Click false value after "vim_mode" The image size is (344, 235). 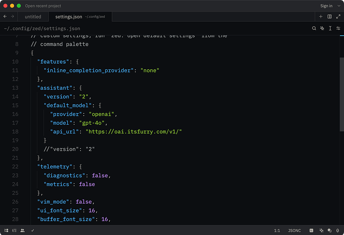pyautogui.click(x=84, y=202)
